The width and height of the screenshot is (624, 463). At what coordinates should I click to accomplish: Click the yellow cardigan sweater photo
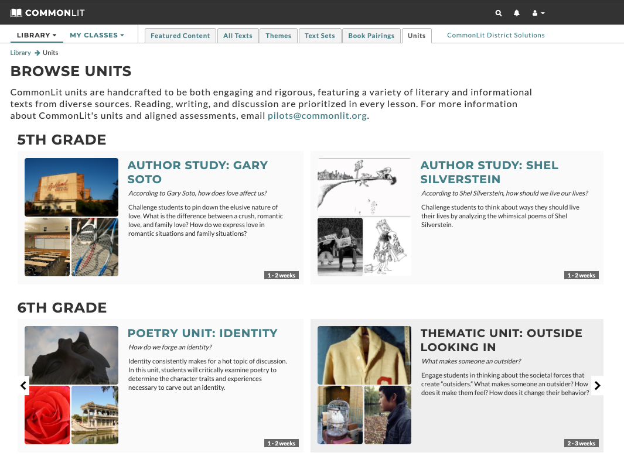(364, 355)
